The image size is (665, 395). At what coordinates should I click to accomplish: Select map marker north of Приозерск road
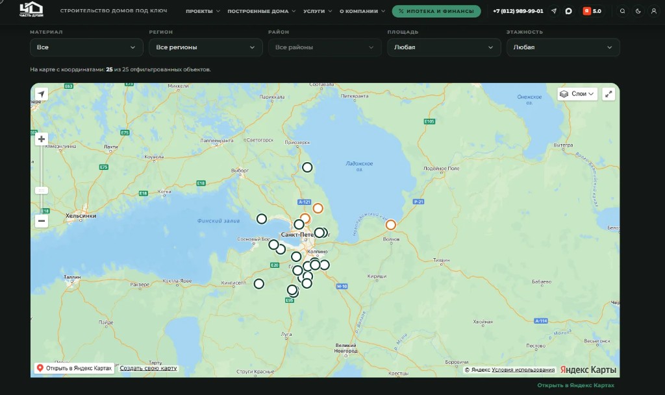(307, 167)
